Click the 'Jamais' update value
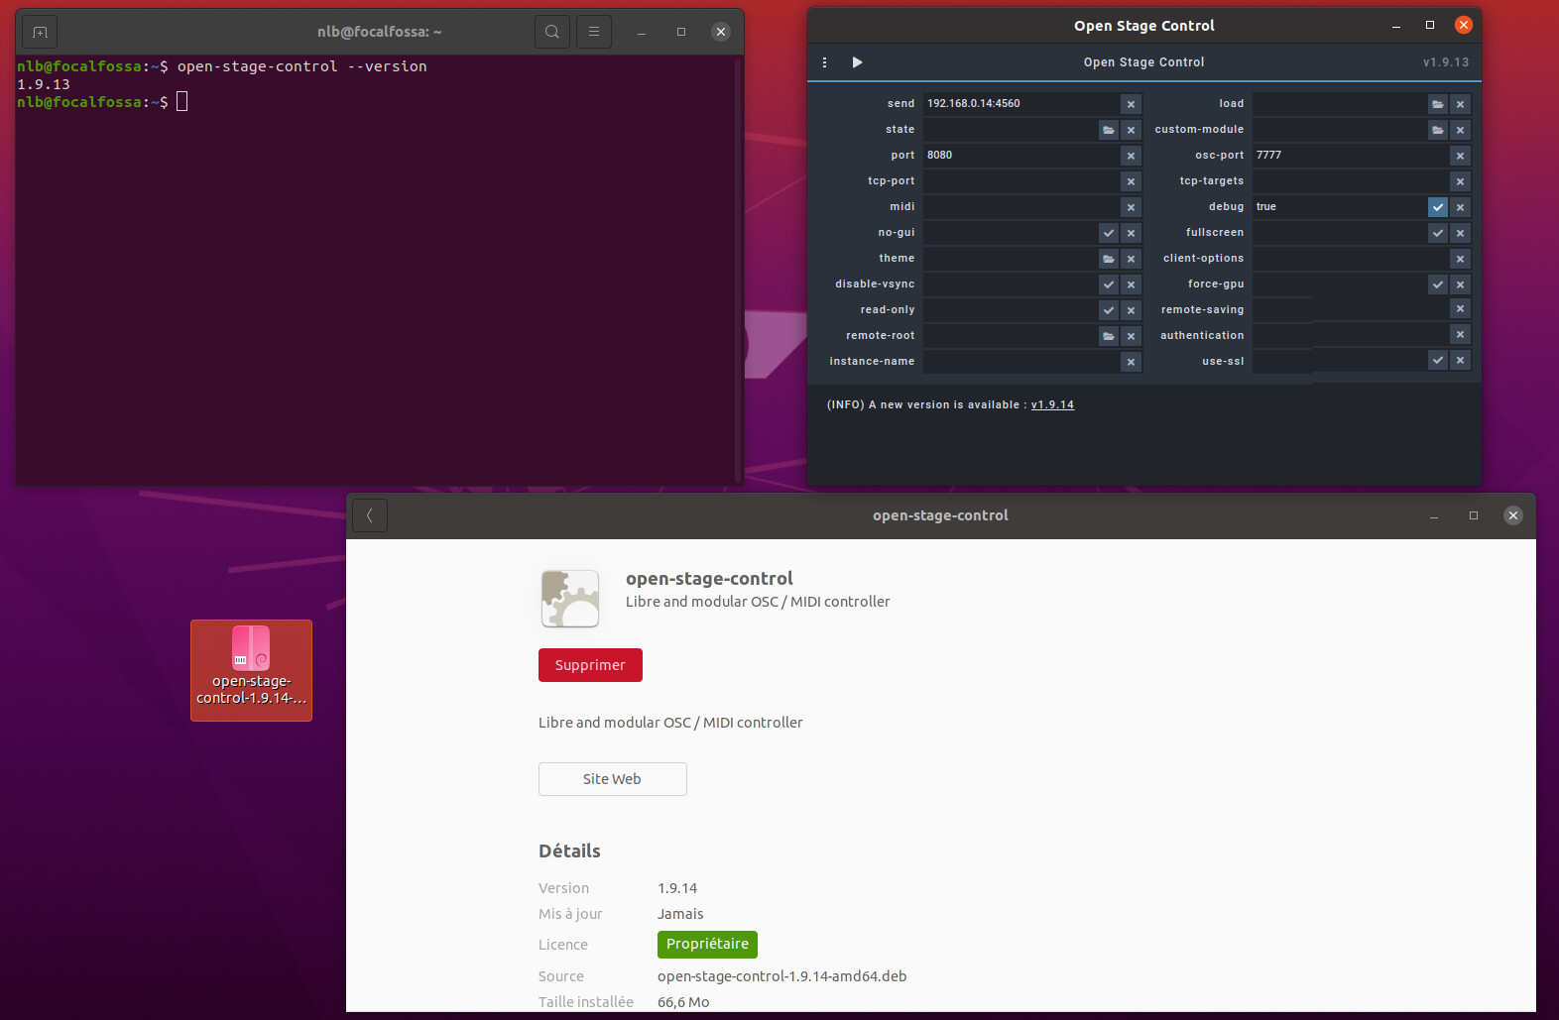 pyautogui.click(x=680, y=914)
